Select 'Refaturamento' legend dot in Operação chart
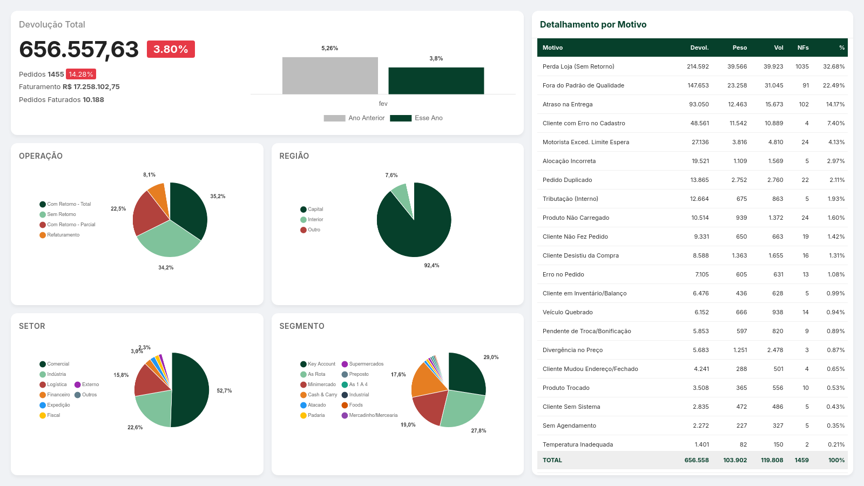This screenshot has height=486, width=864. 43,235
